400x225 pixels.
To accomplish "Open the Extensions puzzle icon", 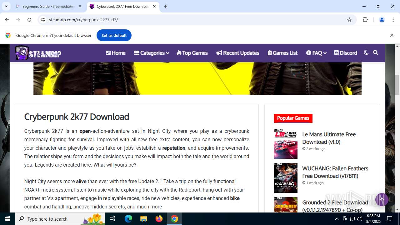I will point(365,20).
